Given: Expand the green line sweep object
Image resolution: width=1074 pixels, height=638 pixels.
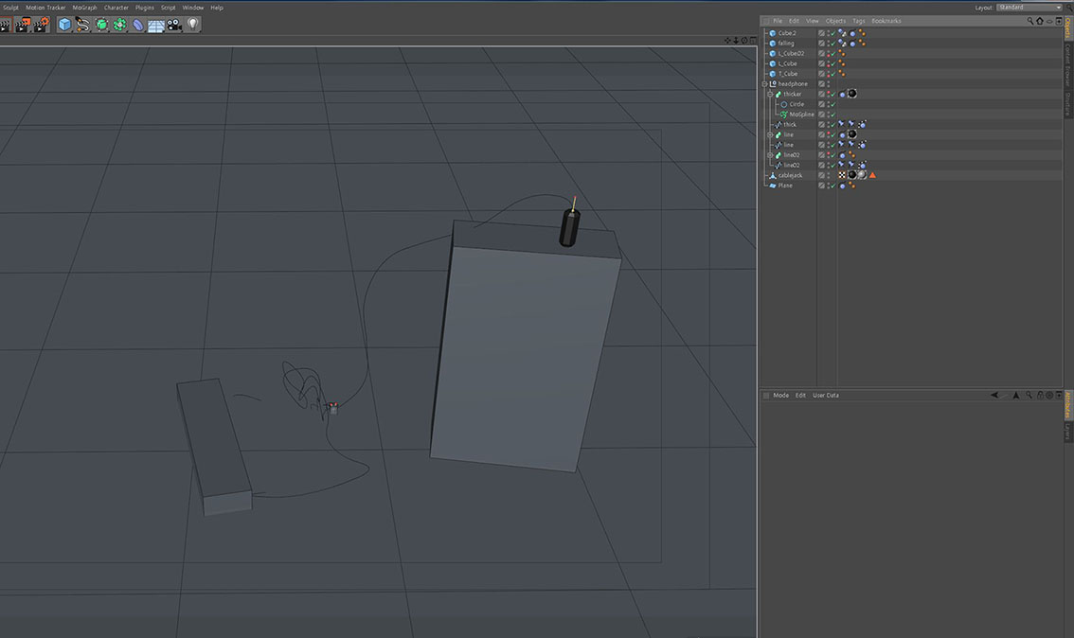Looking at the screenshot, I should tap(771, 134).
